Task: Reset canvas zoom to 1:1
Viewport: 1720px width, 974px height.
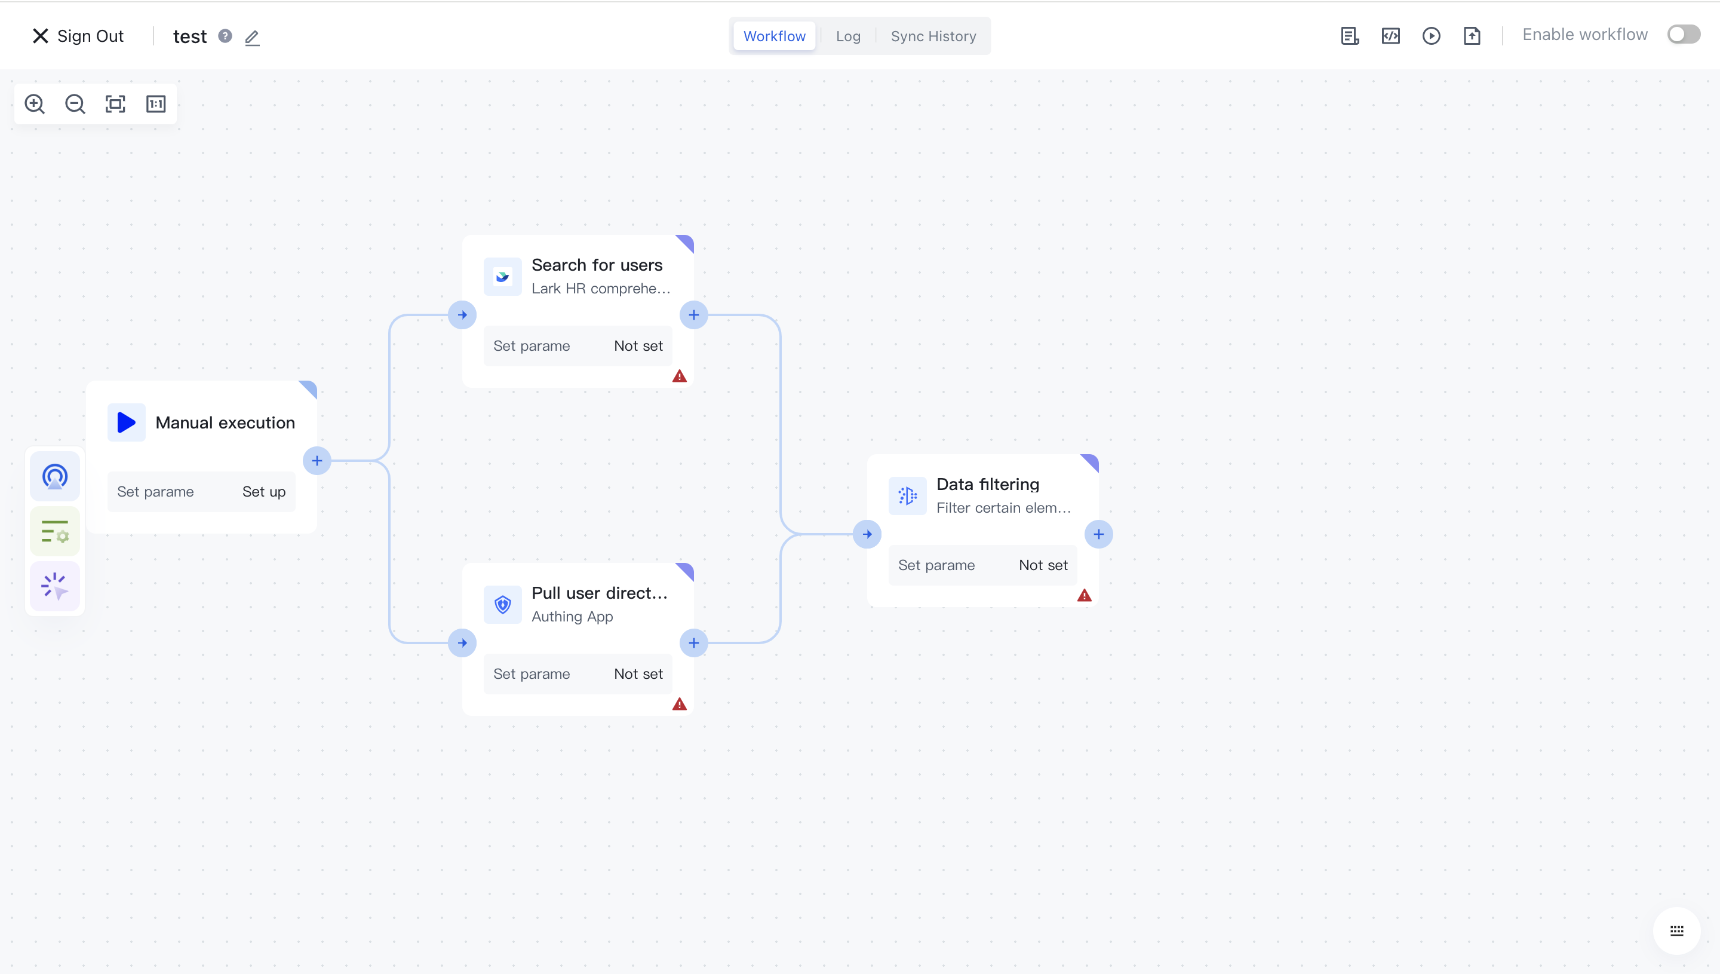Action: pyautogui.click(x=156, y=104)
